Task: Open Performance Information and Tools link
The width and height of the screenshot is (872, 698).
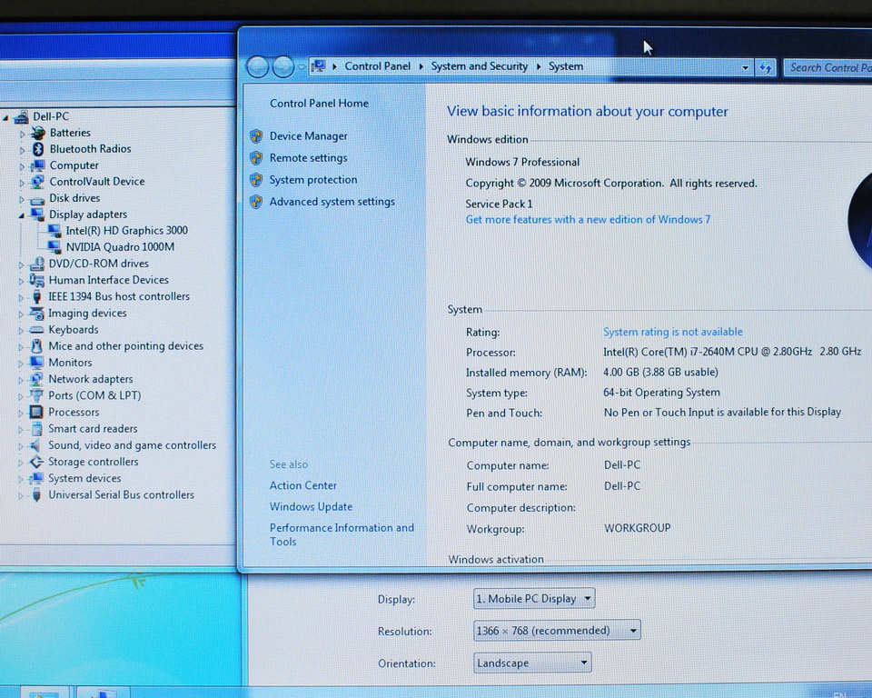Action: point(342,534)
